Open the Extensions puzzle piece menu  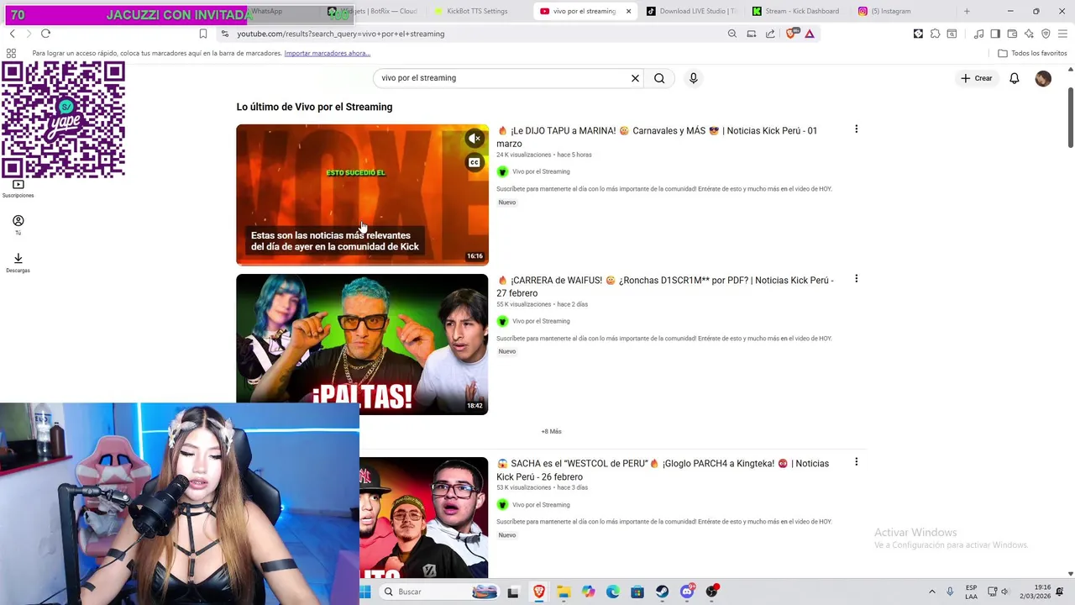[x=935, y=34]
